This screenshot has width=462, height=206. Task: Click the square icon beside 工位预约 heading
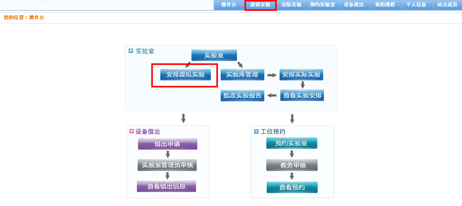[256, 131]
